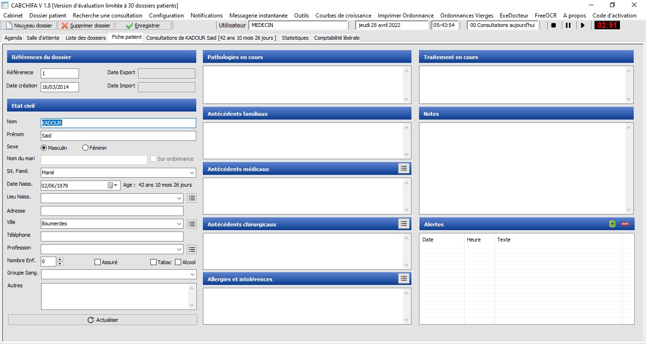Open the list icon for Antécédents médicaux
Image resolution: width=646 pixels, height=344 pixels.
[x=404, y=169]
